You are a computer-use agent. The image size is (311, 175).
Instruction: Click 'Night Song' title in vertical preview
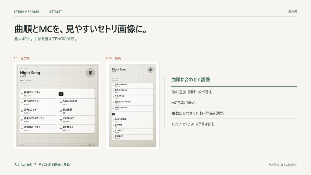[x=119, y=70]
